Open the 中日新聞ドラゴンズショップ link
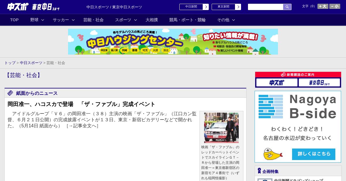 point(298,180)
